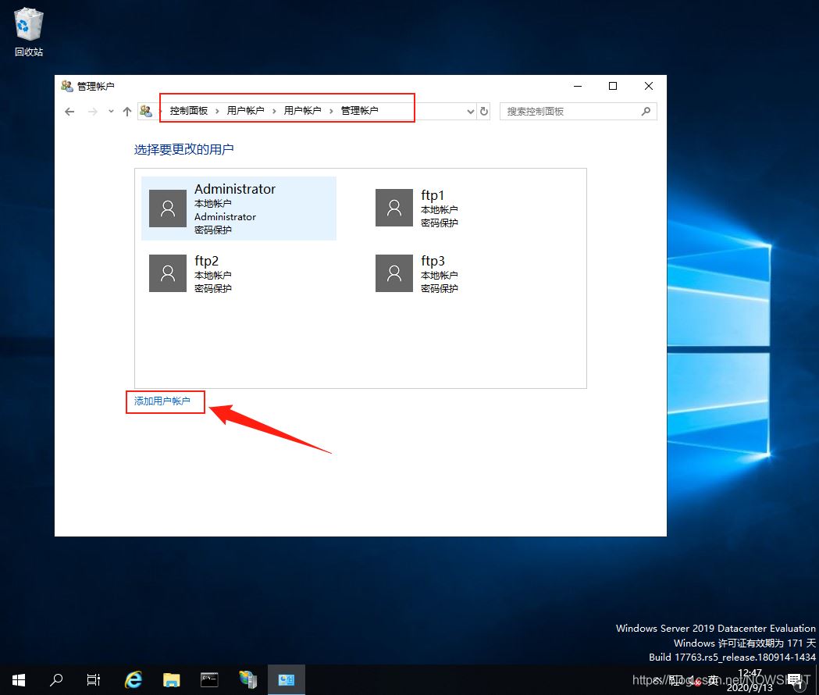Open Command Prompt from taskbar
The width and height of the screenshot is (819, 695).
point(209,679)
